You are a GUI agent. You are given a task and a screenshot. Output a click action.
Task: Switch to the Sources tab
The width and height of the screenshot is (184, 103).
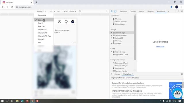tap(141, 11)
